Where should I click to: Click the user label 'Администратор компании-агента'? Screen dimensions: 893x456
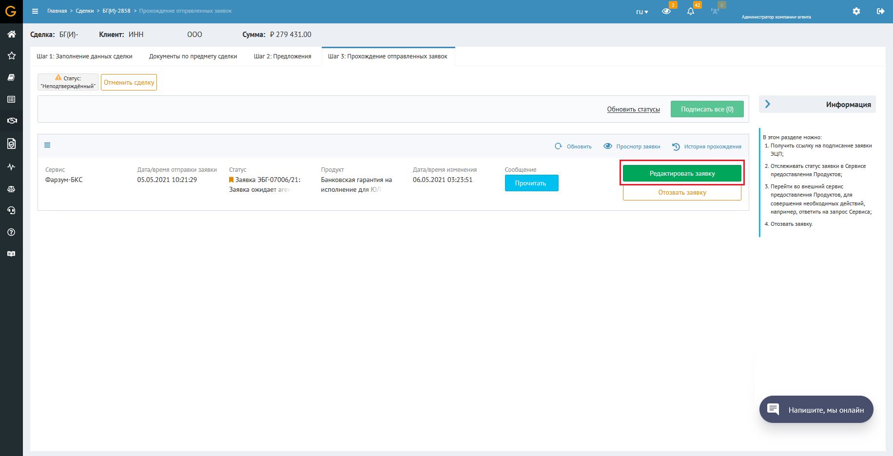click(x=776, y=17)
